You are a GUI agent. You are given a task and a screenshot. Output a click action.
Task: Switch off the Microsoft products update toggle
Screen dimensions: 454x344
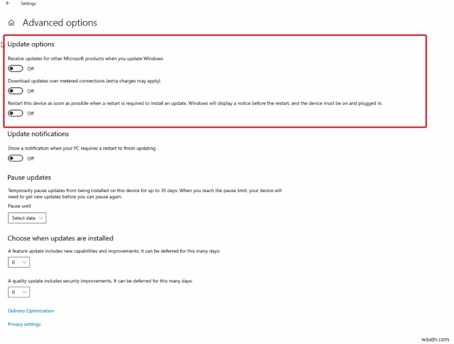point(15,68)
